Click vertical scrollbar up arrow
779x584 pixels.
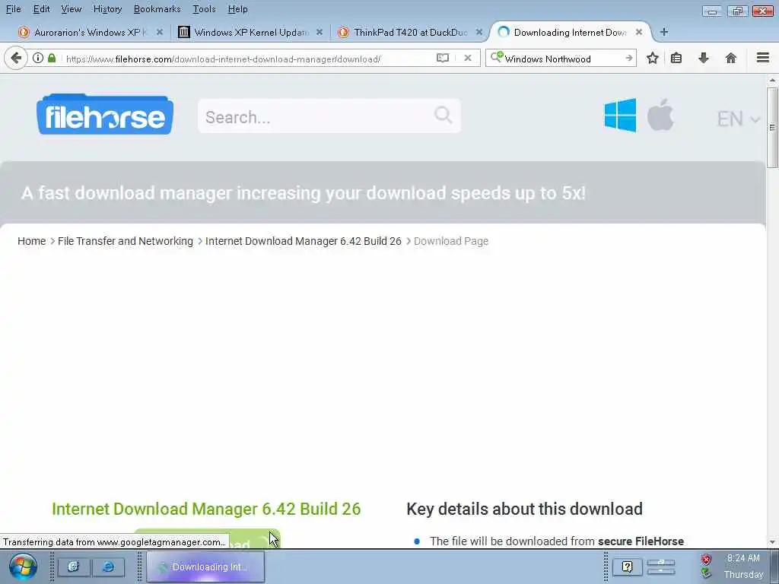[x=772, y=80]
